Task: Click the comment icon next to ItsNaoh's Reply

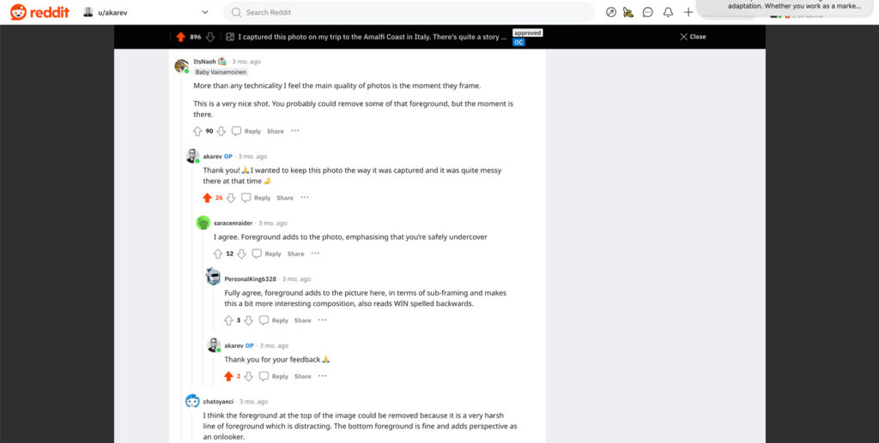Action: pos(237,131)
